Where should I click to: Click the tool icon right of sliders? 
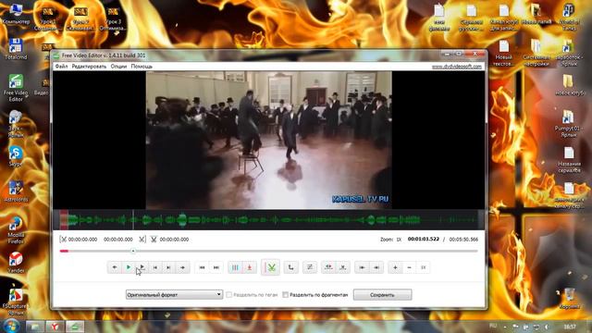click(x=328, y=267)
